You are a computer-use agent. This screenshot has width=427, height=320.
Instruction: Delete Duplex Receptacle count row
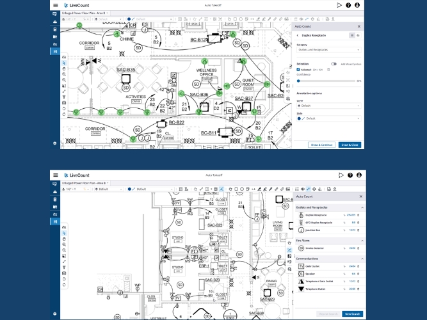[358, 215]
